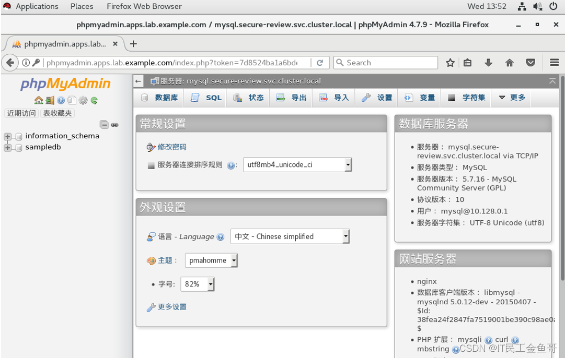Expand the information_schema database tree
Image resolution: width=565 pixels, height=358 pixels.
tap(7, 136)
